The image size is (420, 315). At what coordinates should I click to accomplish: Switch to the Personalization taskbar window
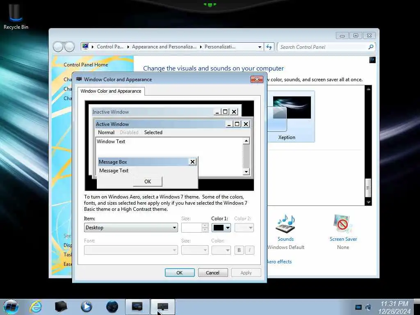[137, 307]
